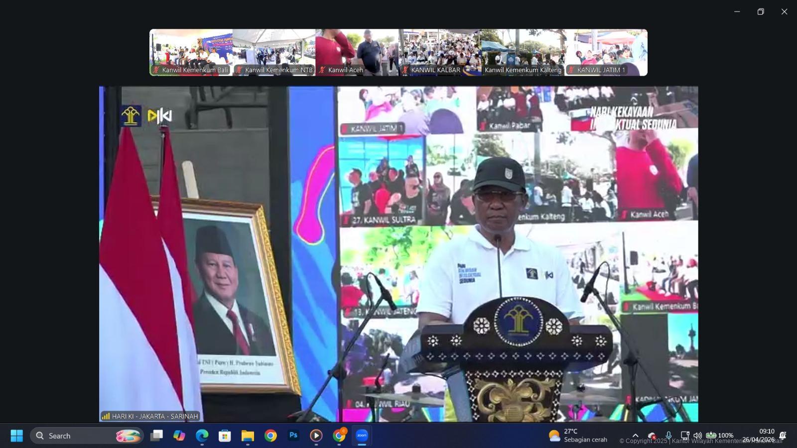Open the KANWIL KALBAR participant tile

point(439,52)
